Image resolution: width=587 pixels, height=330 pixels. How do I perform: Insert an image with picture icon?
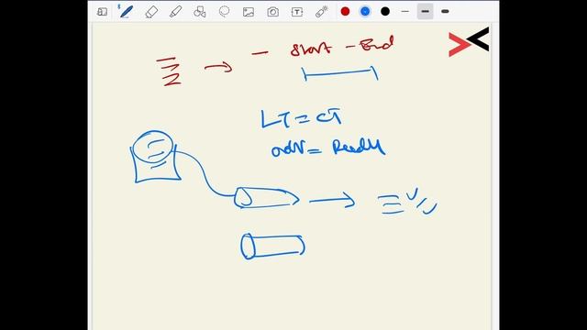coord(249,12)
